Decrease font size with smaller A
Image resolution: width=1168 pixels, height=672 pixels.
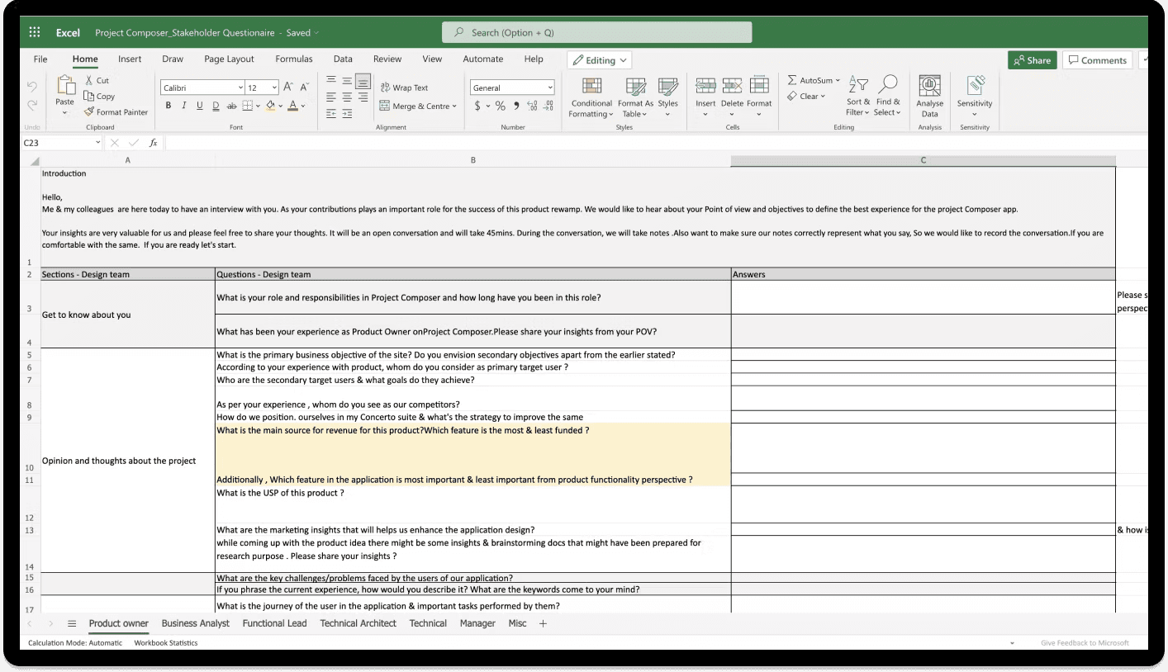304,87
